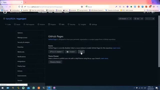This screenshot has width=160, height=90.
Task: Switch to the repository Actions tab
Action: pyautogui.click(x=41, y=24)
